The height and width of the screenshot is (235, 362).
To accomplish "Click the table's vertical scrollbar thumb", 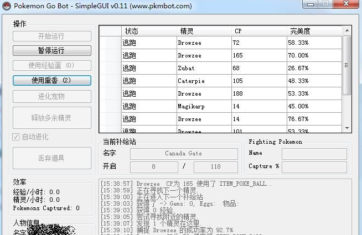I will click(x=347, y=65).
